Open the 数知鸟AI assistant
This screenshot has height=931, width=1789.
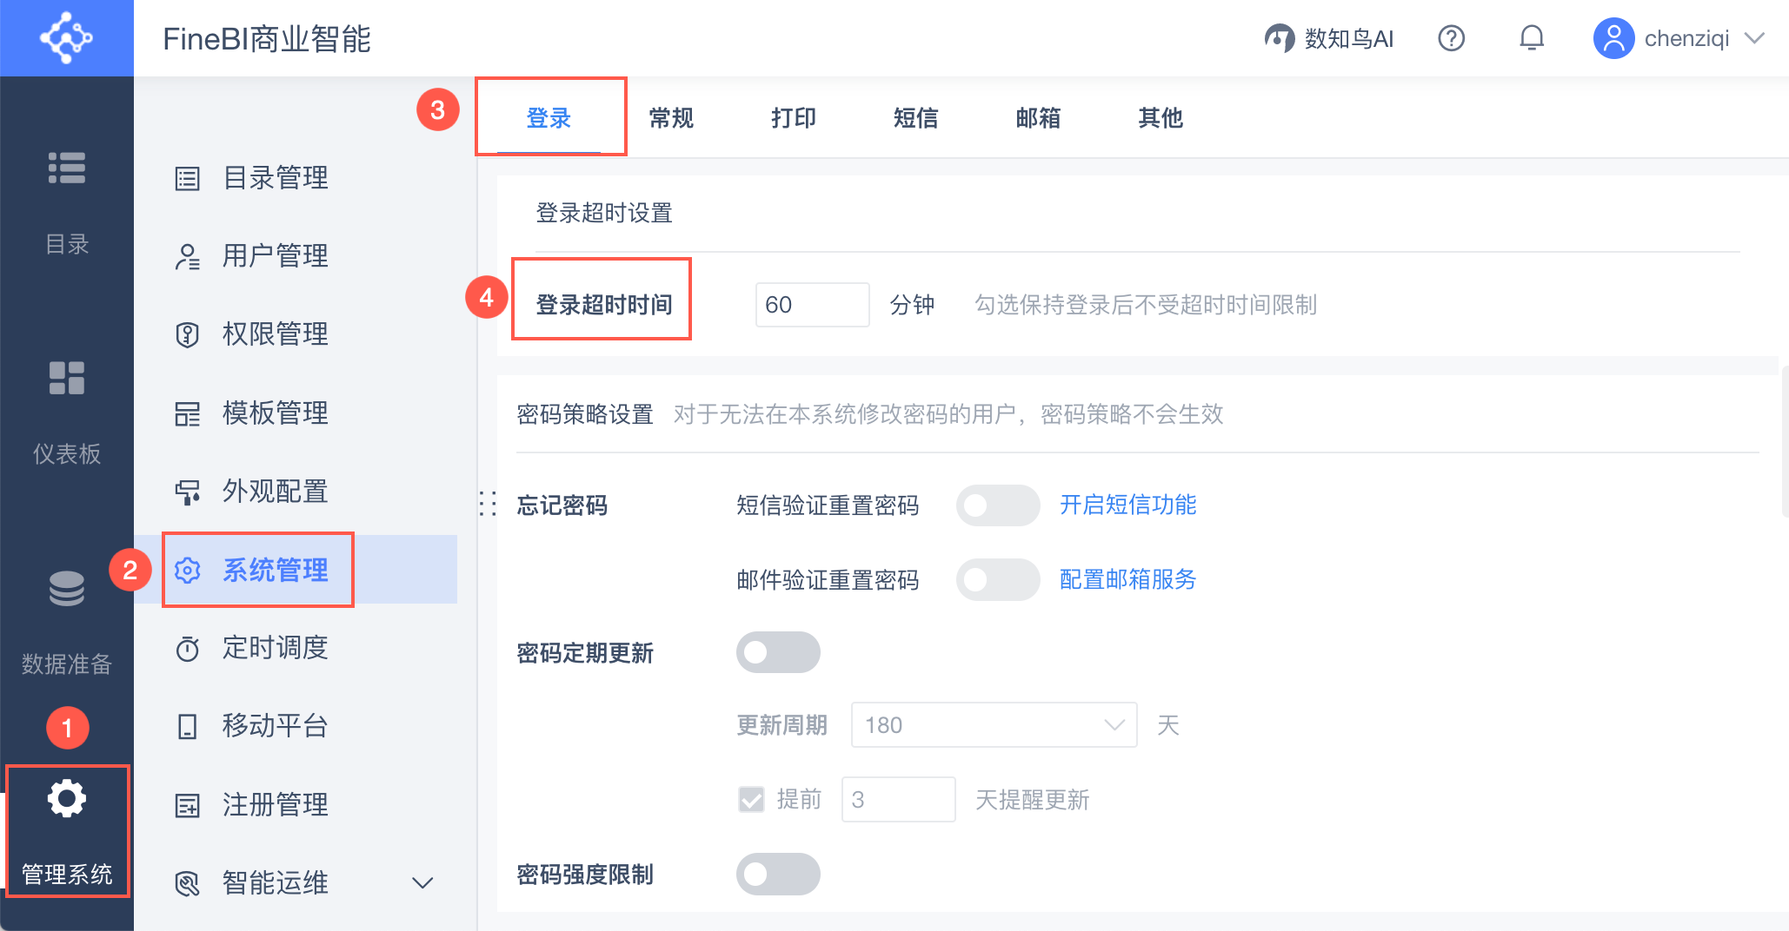(x=1329, y=38)
